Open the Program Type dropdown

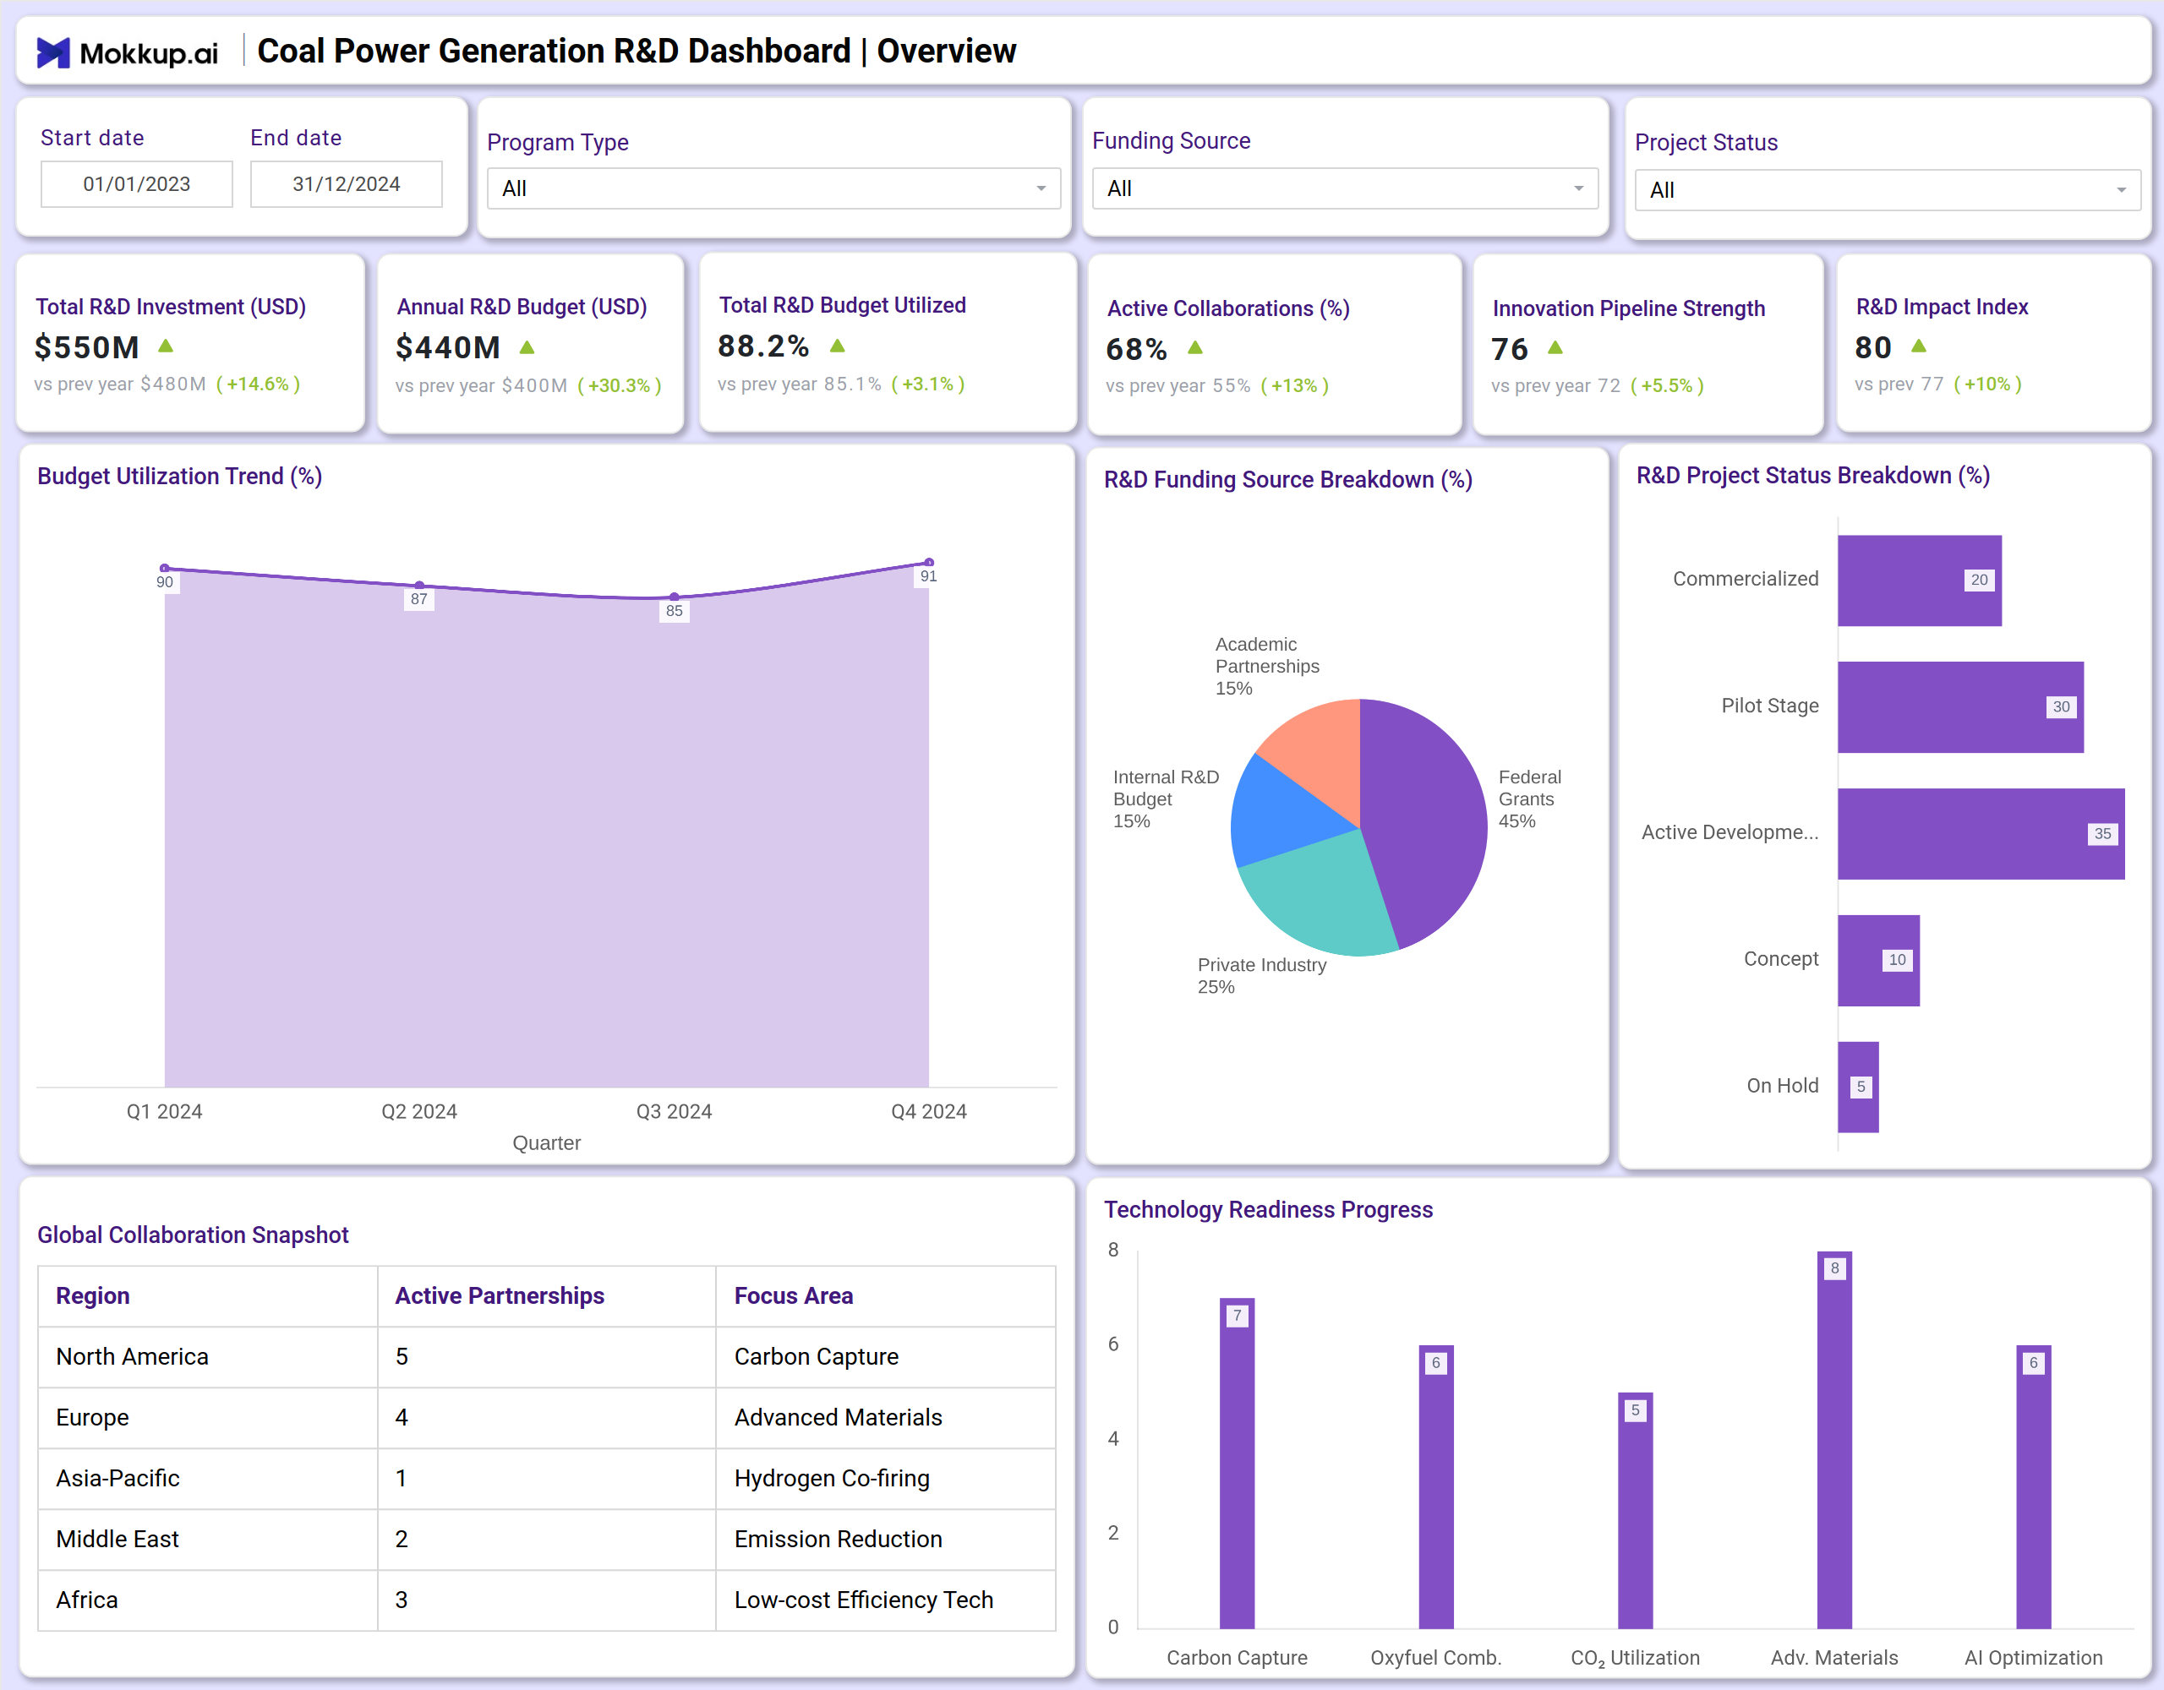(773, 188)
